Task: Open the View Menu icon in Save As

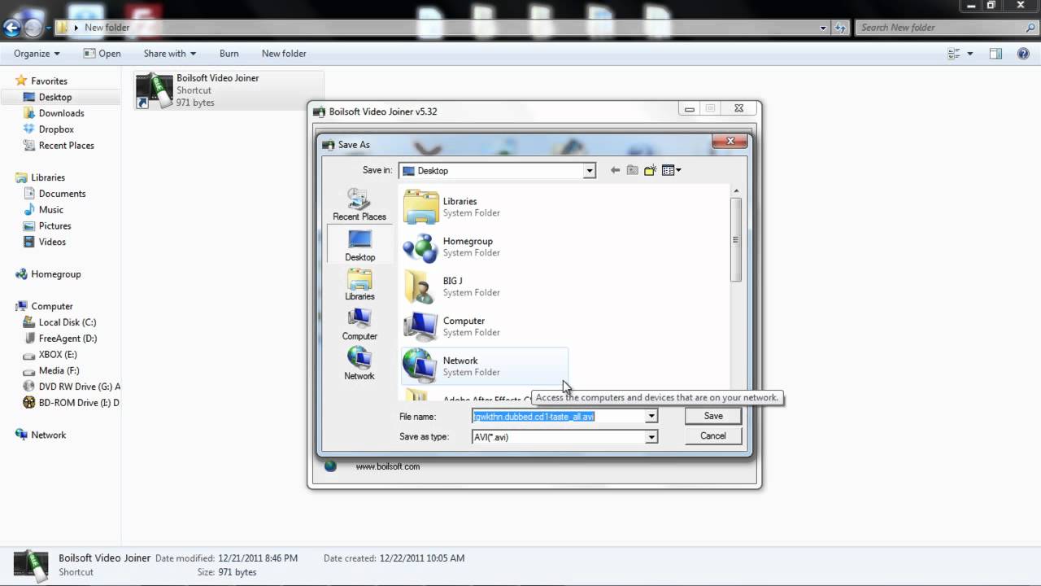Action: tap(672, 170)
